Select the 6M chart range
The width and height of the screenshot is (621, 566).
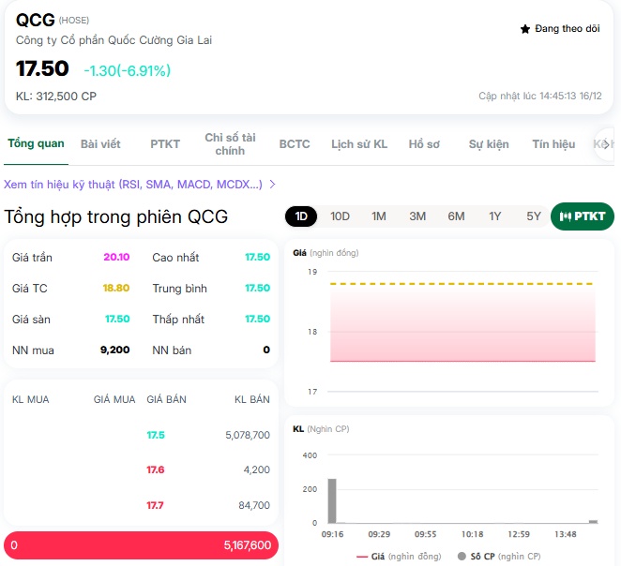(x=456, y=216)
